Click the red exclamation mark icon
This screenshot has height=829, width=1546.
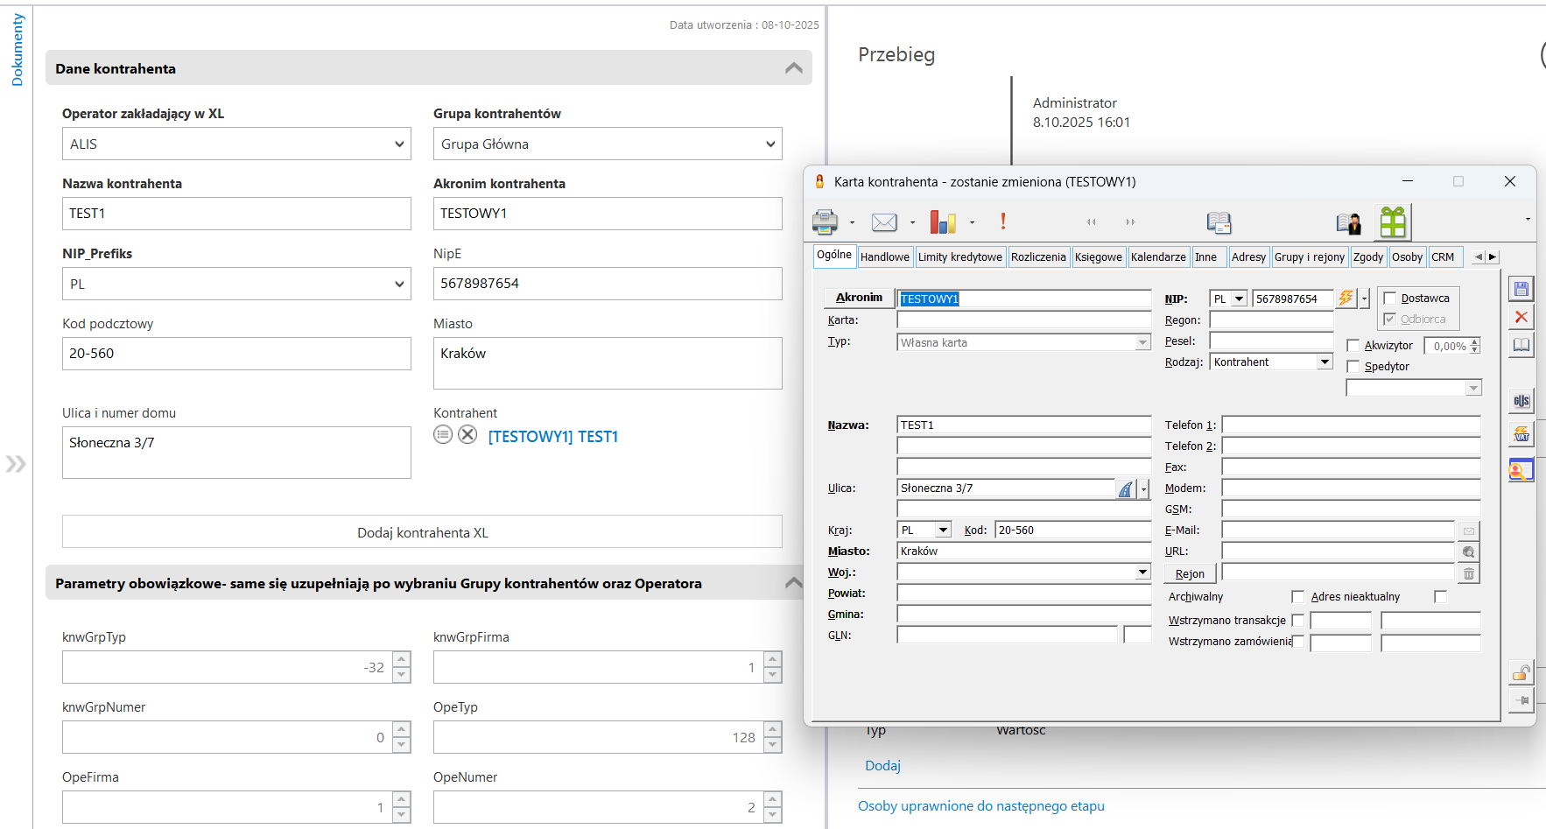[x=1003, y=222]
